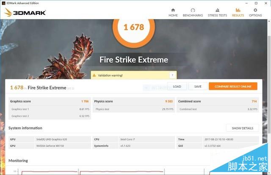
Task: Click the 3DMark title bar app icon
Action: pos(3,3)
